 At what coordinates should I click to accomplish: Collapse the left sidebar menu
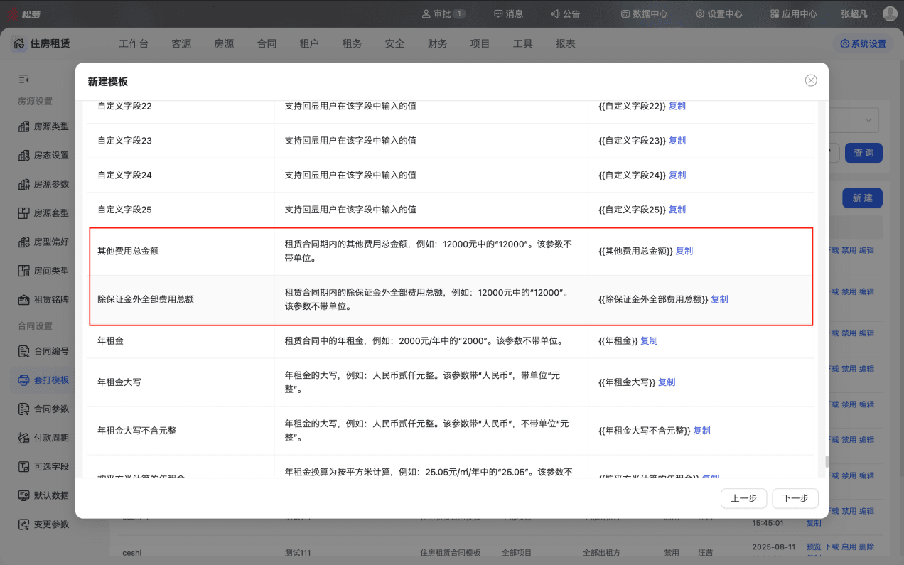point(24,78)
